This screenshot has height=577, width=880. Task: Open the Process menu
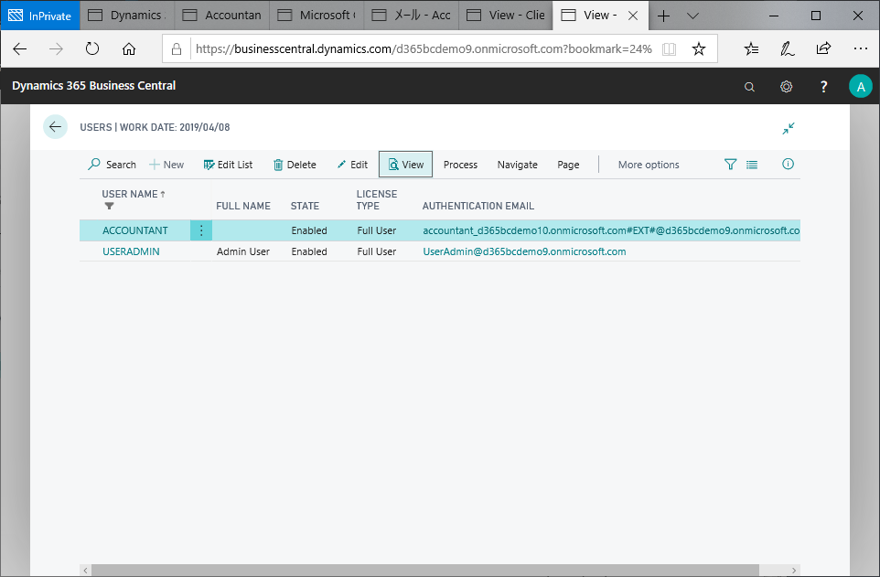tap(460, 165)
